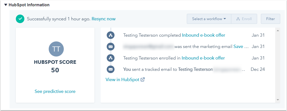Click workflow icon beside 'enrolled in Inbound e-book offer'
Viewport: 287px width, 111px height.
(111, 58)
